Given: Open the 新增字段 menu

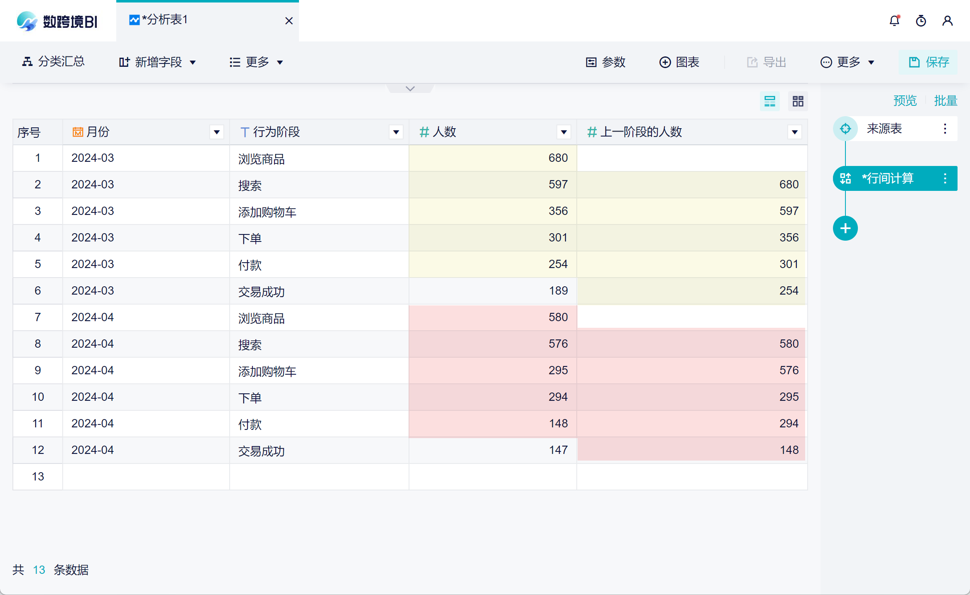Looking at the screenshot, I should click(158, 62).
